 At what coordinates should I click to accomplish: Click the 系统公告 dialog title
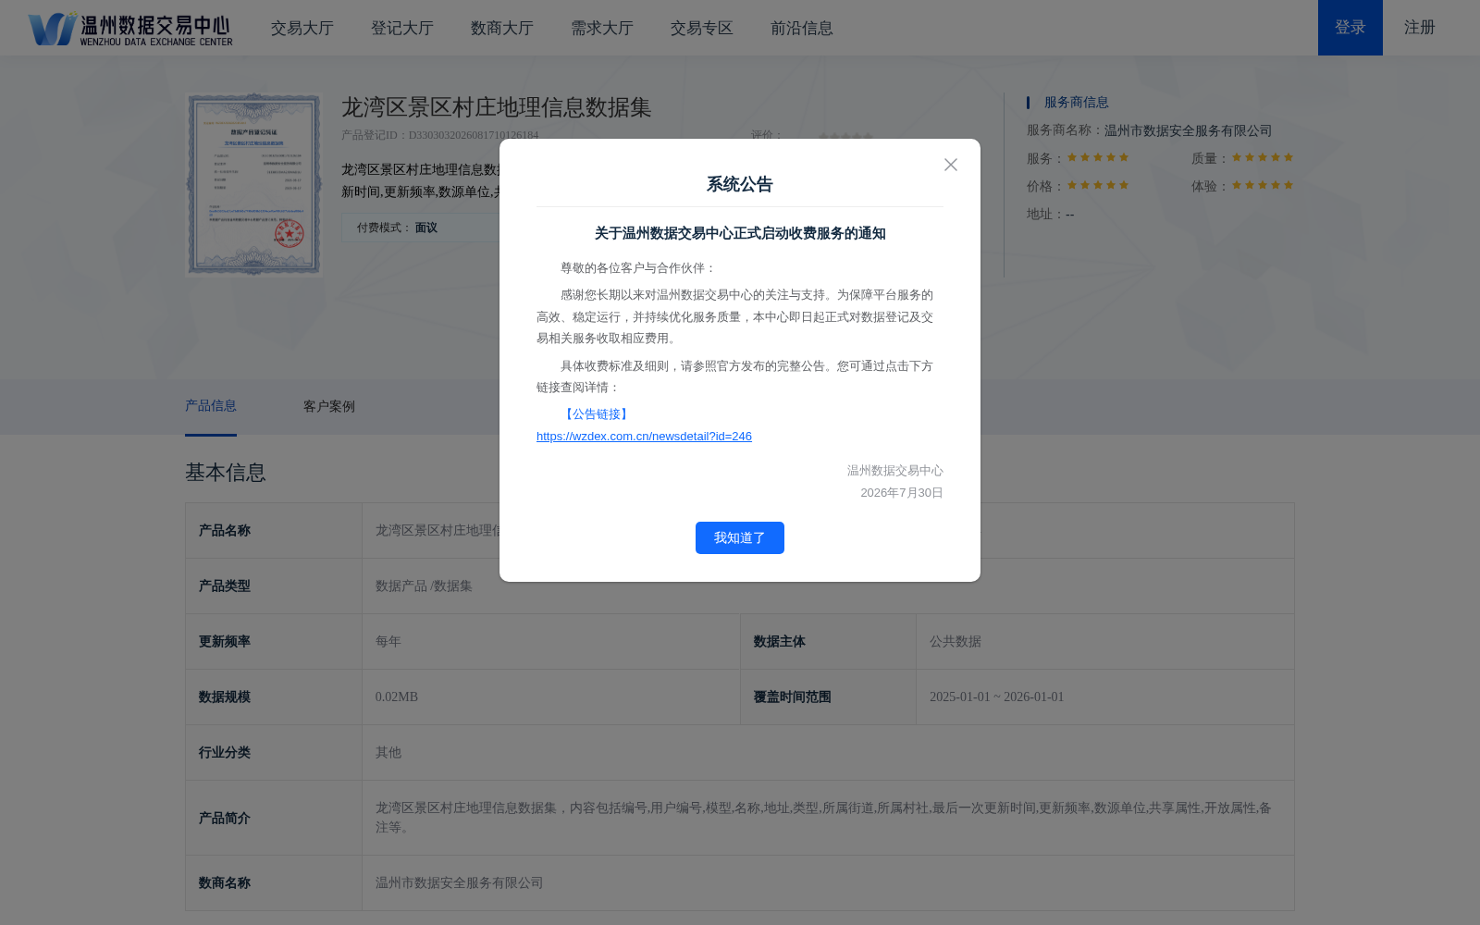[x=740, y=184]
